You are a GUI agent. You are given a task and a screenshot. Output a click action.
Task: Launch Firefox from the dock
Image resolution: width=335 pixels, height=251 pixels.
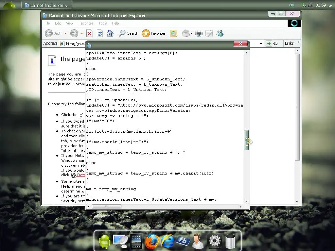coord(152,241)
